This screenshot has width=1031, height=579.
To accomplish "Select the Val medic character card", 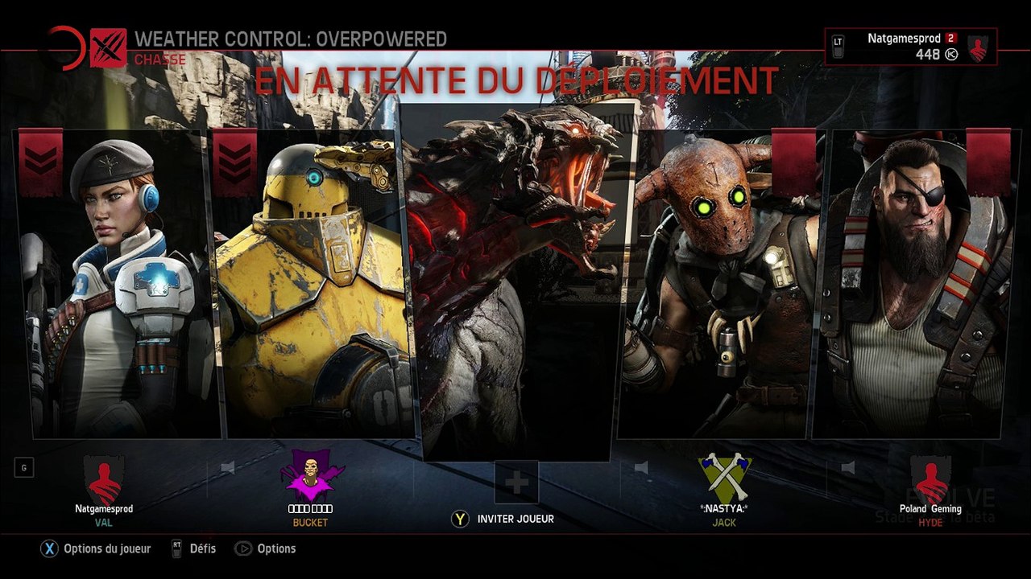I will pos(118,284).
